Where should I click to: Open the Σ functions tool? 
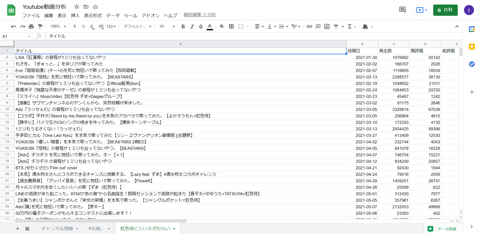[x=350, y=27]
